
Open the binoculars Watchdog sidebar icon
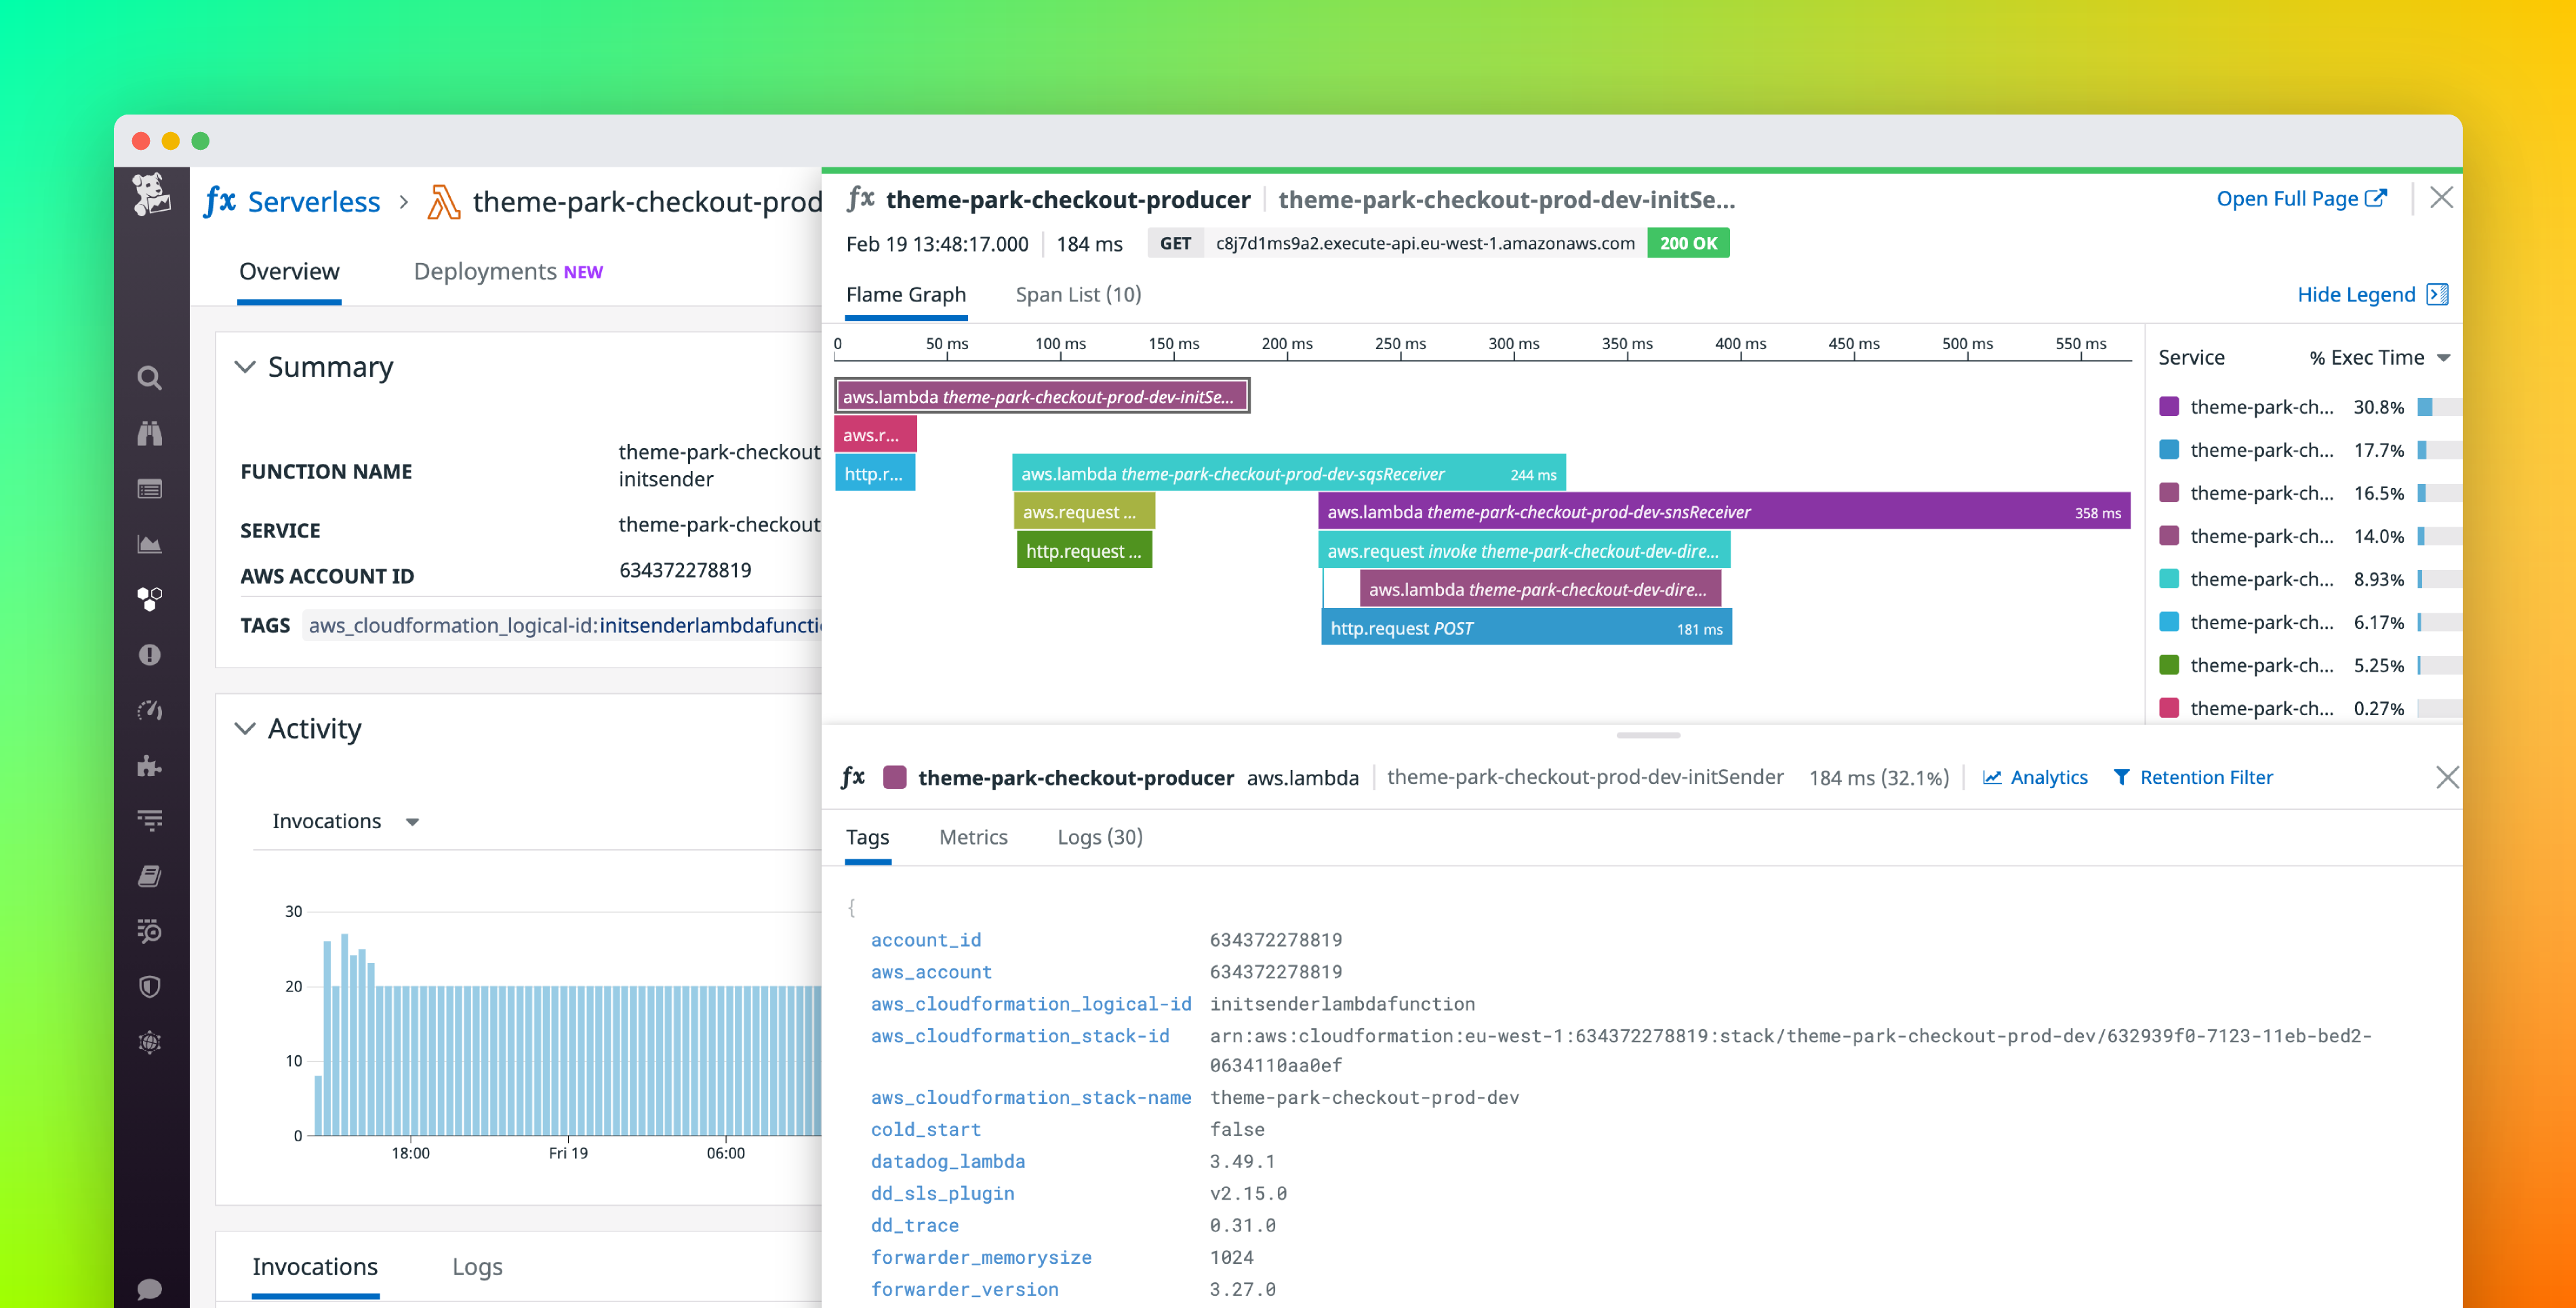[150, 433]
